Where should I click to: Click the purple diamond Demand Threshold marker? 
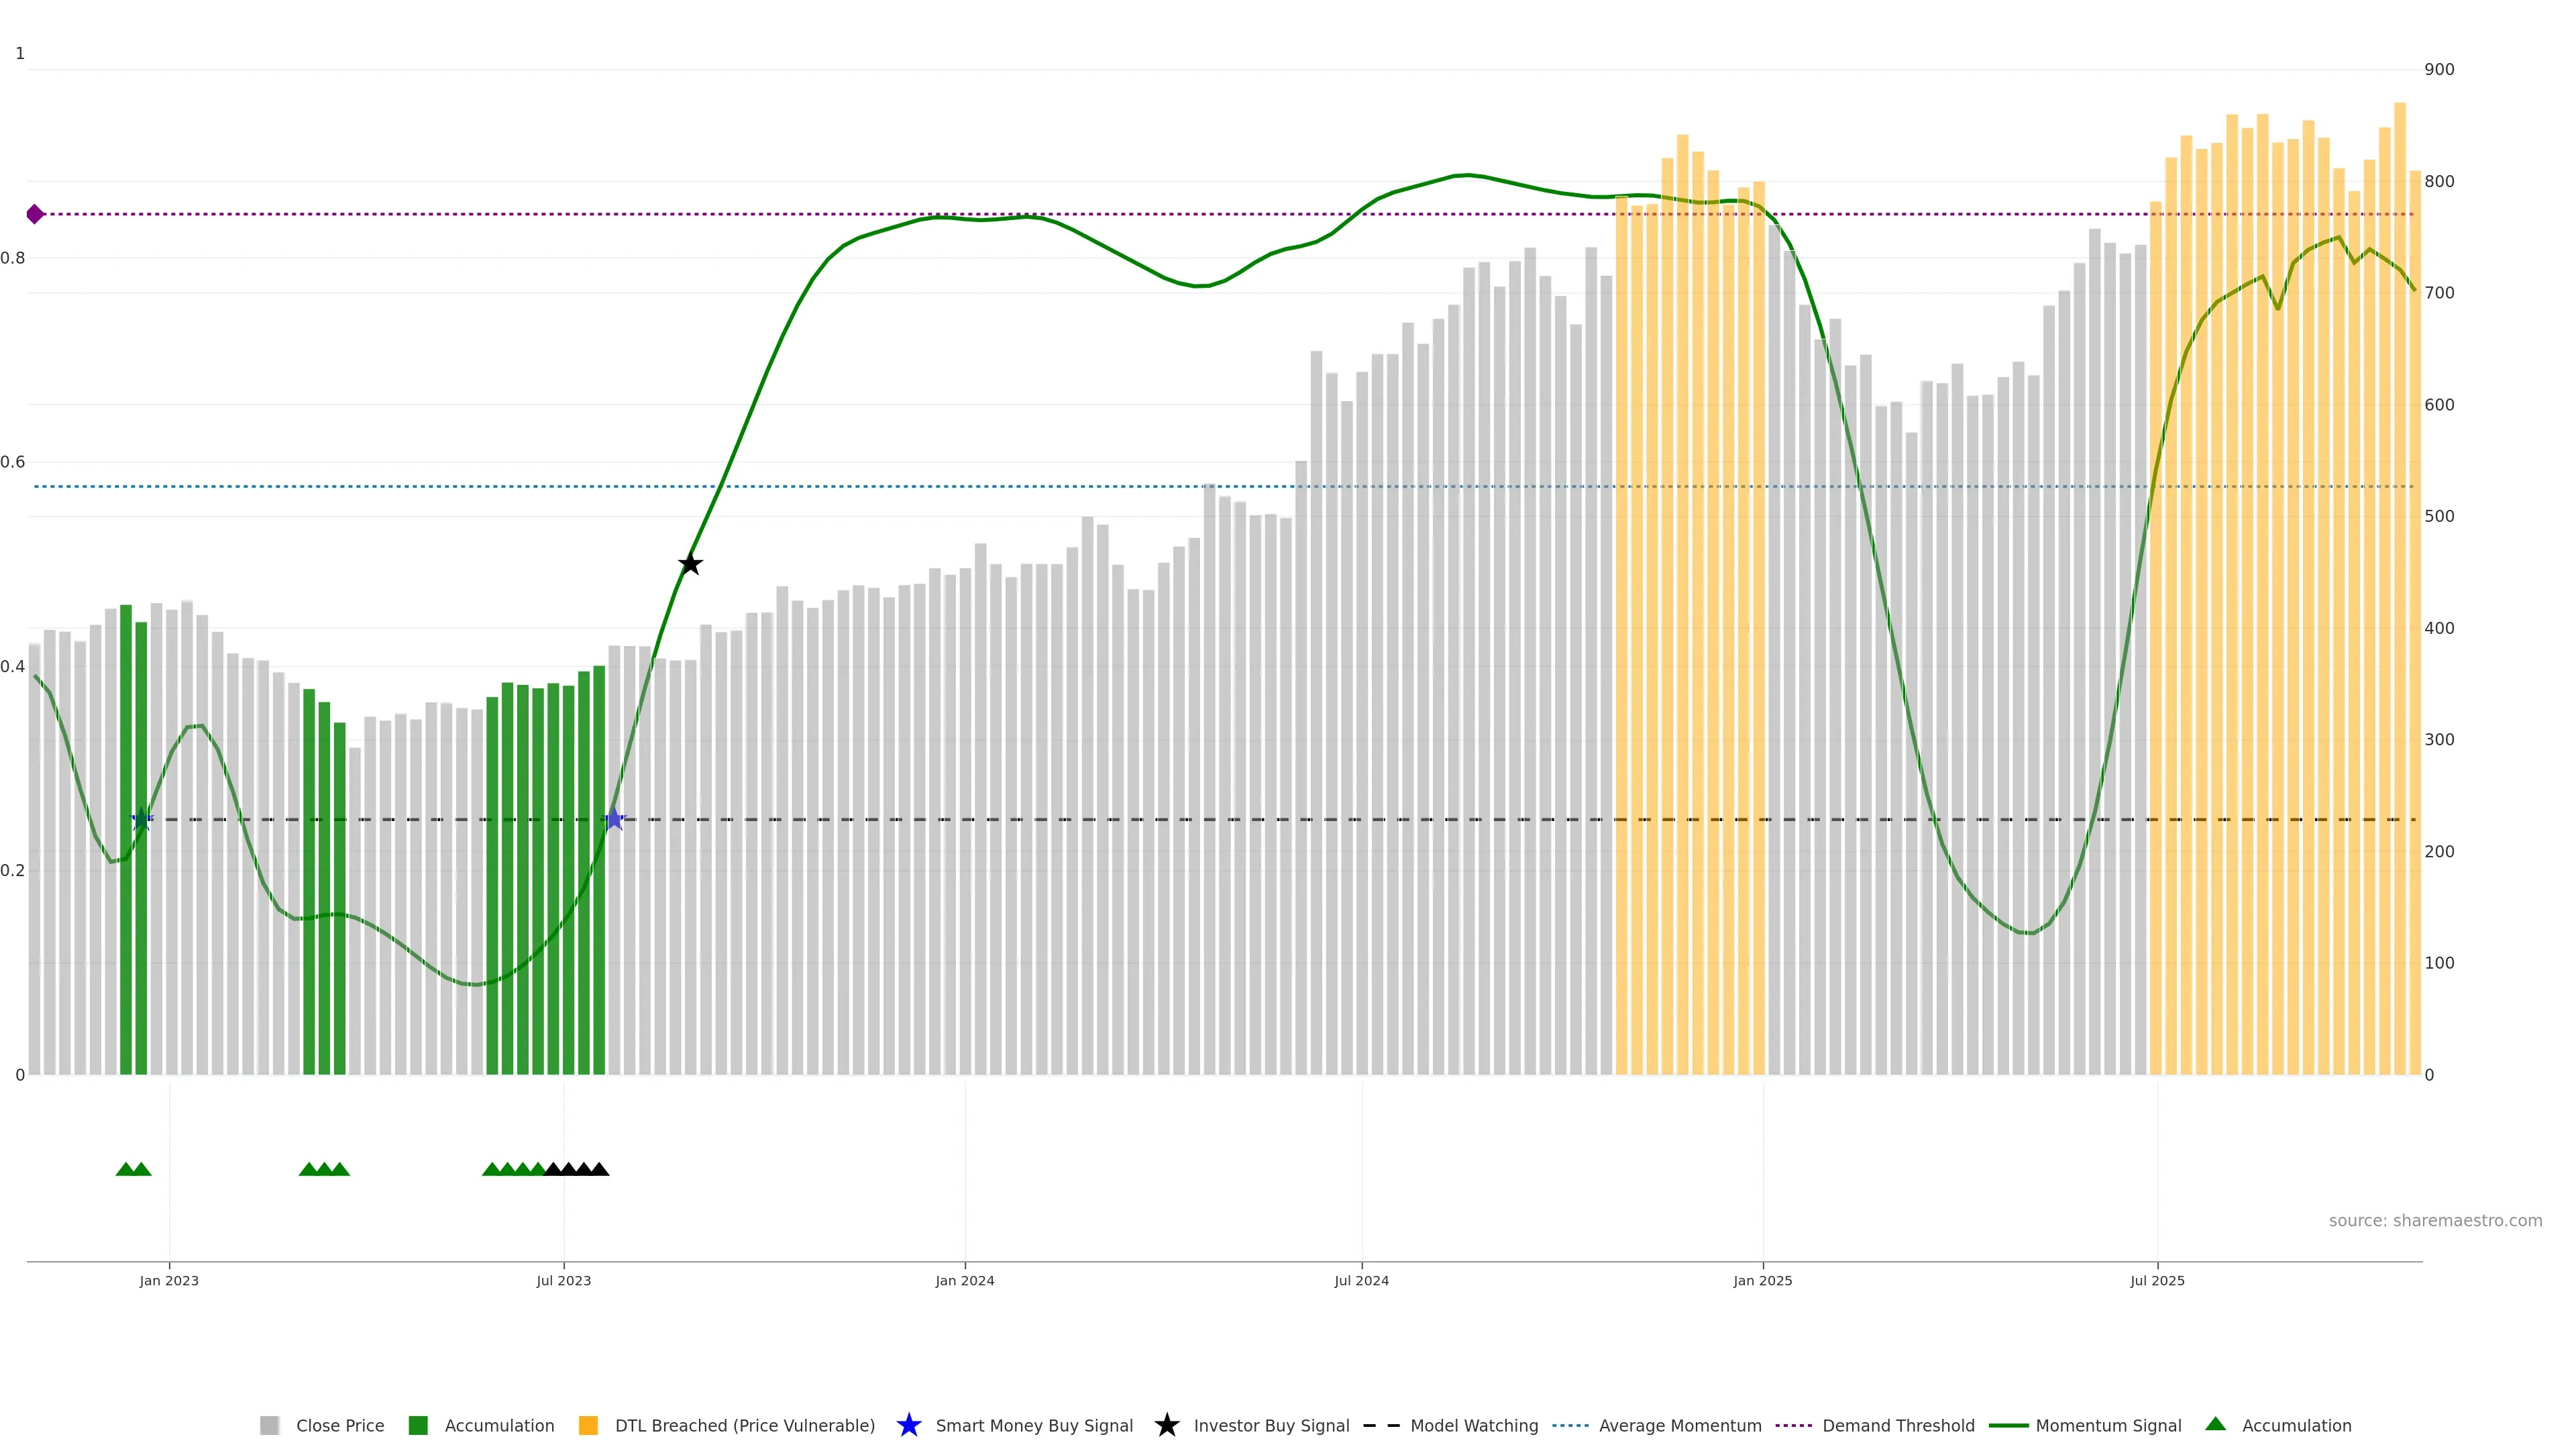coord(35,214)
